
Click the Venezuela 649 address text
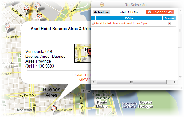pyautogui.click(x=39, y=51)
